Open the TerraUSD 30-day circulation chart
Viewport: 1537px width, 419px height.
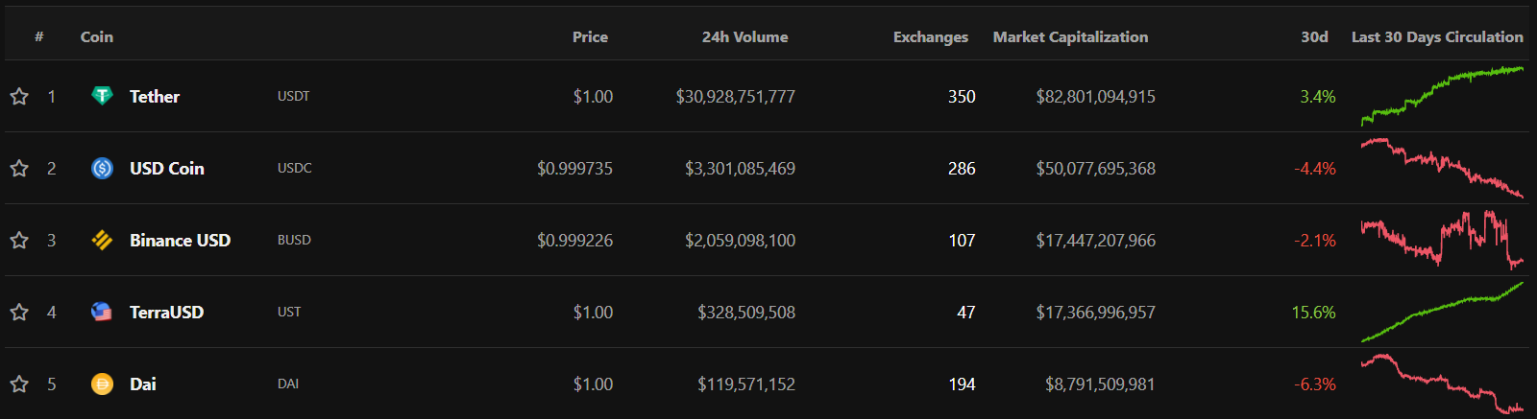click(1442, 312)
